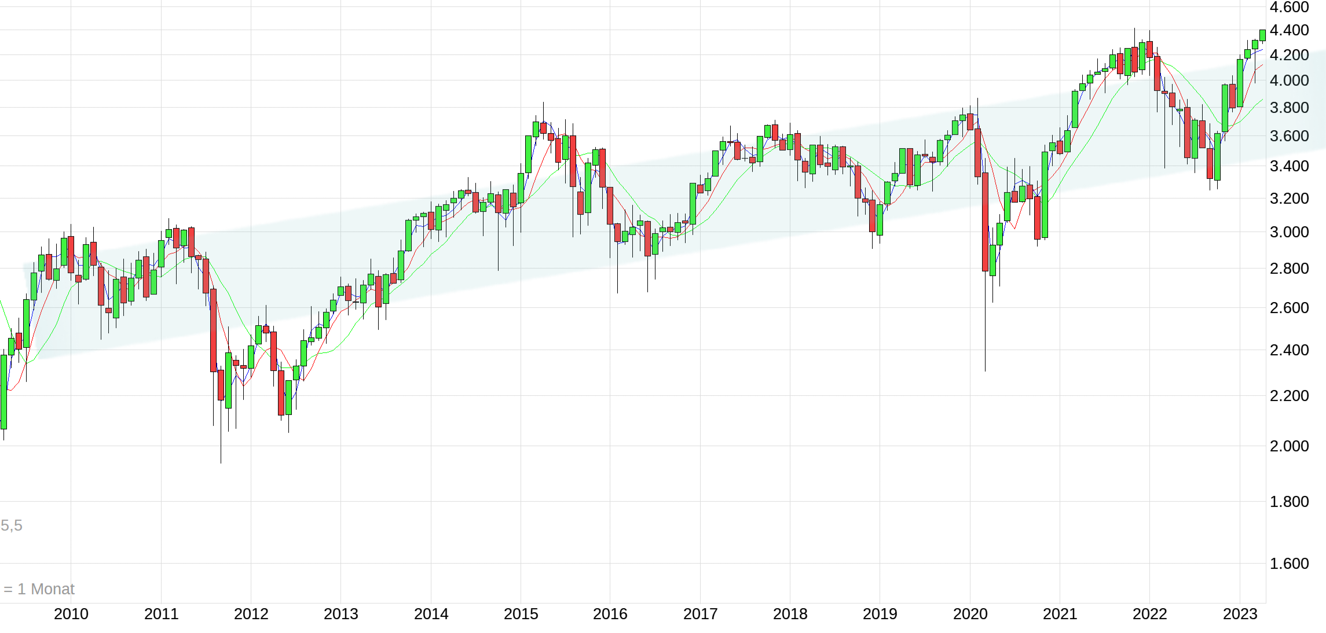Click the 2021 year label
This screenshot has width=1326, height=633.
click(1060, 614)
